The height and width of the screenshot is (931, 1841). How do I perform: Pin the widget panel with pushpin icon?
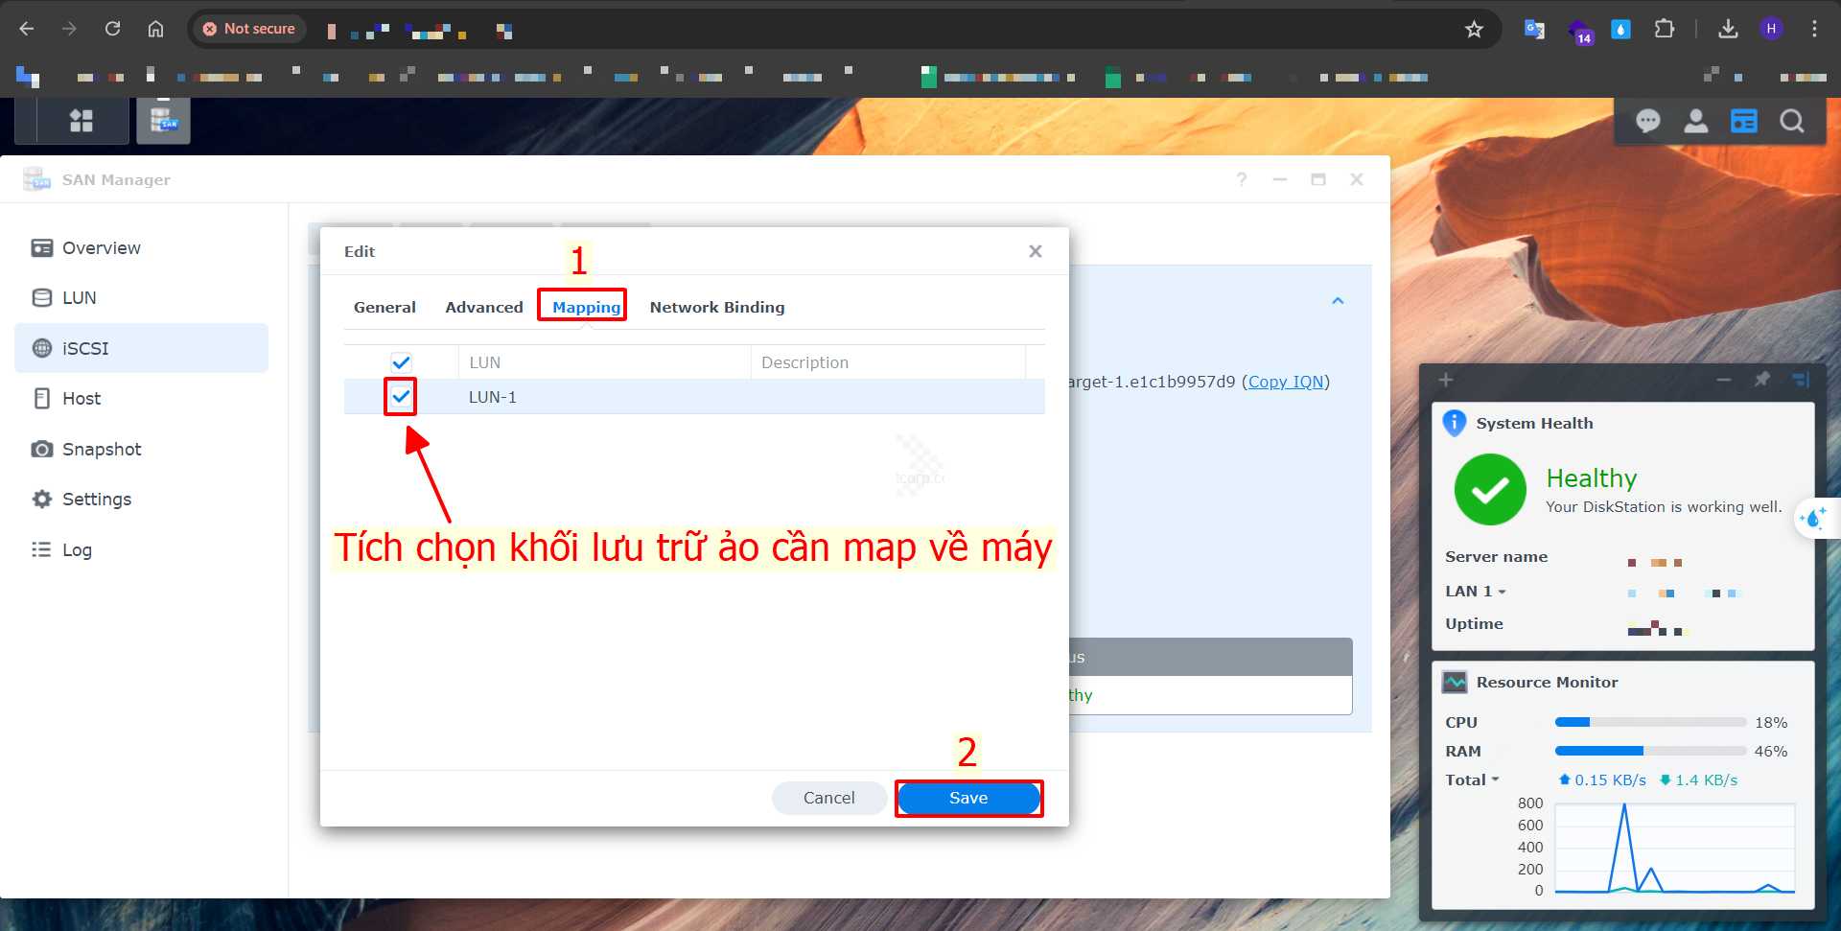tap(1761, 380)
